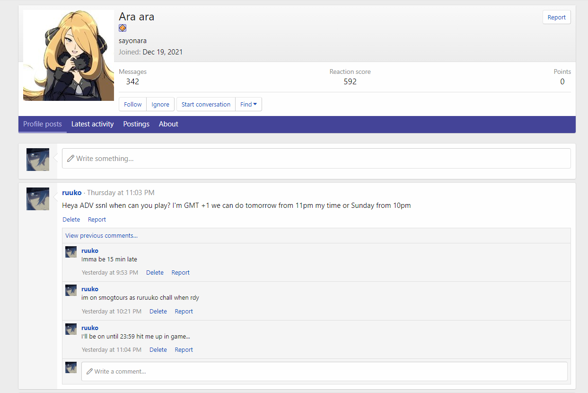The width and height of the screenshot is (588, 393).
Task: Delete the comment from Yesterday 11:04 PM
Action: (158, 350)
